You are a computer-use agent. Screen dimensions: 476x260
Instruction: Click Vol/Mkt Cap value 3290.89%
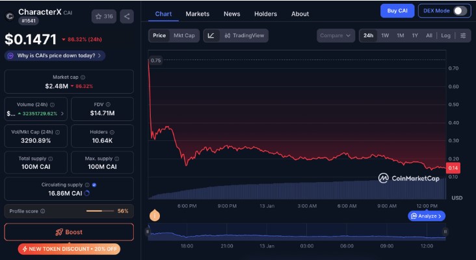[36, 141]
